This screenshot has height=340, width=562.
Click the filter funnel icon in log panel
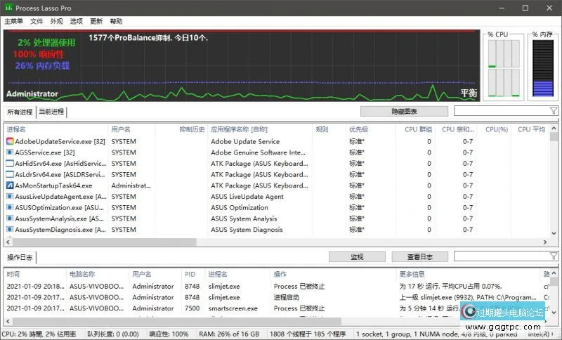coord(554,256)
